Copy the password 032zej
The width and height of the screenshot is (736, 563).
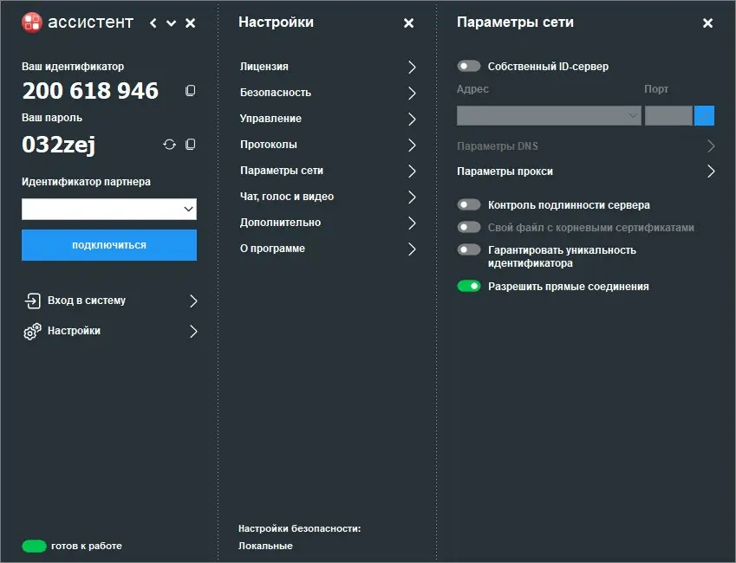(x=190, y=145)
